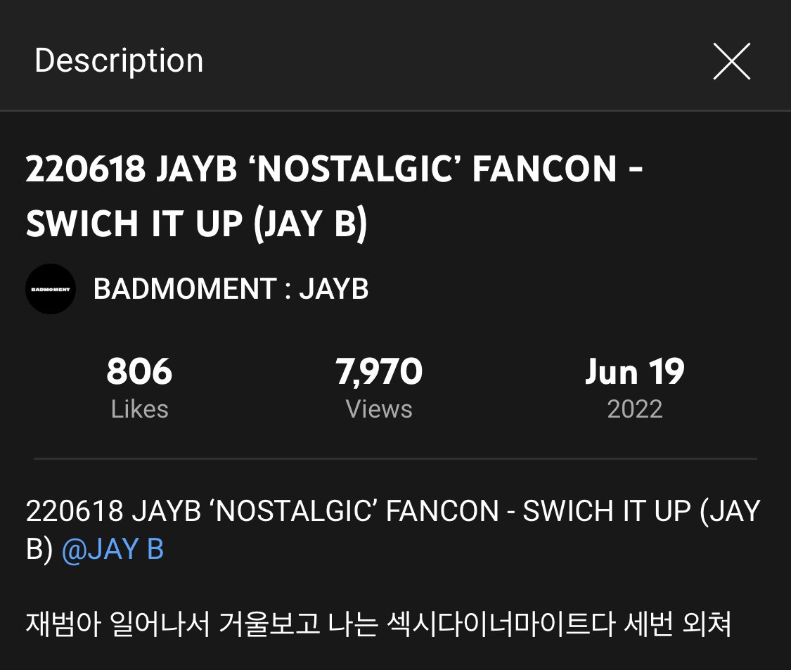Open the BADMOMENT channel avatar
Image resolution: width=791 pixels, height=670 pixels.
(x=51, y=289)
